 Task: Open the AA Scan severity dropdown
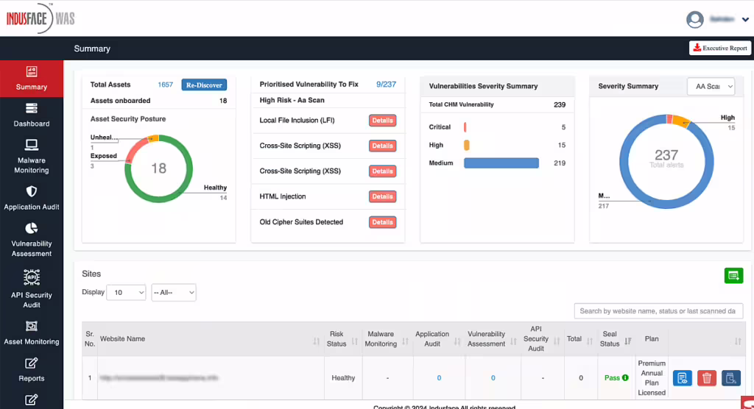tap(711, 87)
